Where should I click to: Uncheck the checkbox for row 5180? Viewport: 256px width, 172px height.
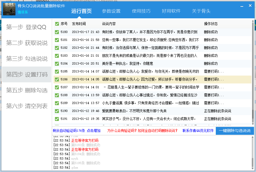coord(57,32)
